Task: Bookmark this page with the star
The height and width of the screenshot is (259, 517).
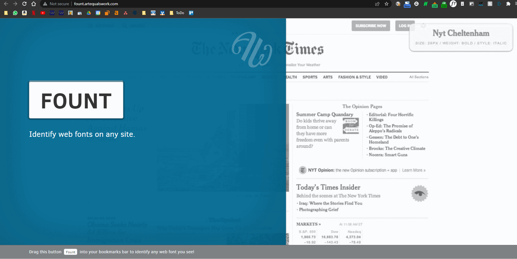Action: [x=387, y=4]
